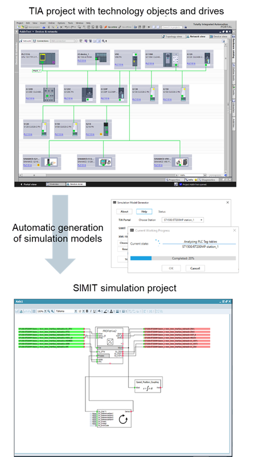Click Cancel in the progress dialog
253x457 pixels.
(x=195, y=268)
